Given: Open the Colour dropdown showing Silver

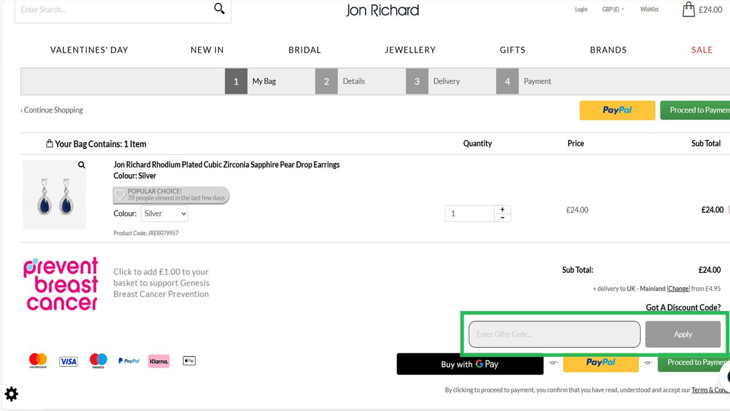Looking at the screenshot, I should (164, 213).
